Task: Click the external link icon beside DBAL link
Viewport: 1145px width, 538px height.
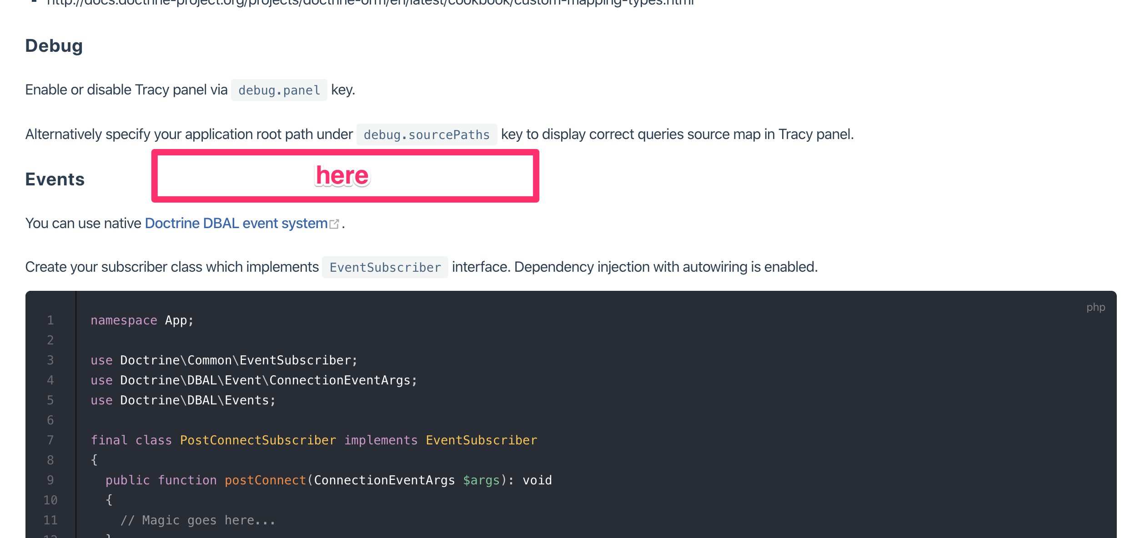Action: pyautogui.click(x=335, y=223)
